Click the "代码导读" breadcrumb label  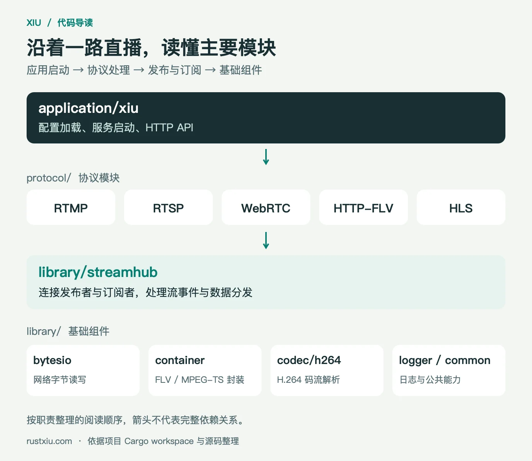[x=75, y=23]
